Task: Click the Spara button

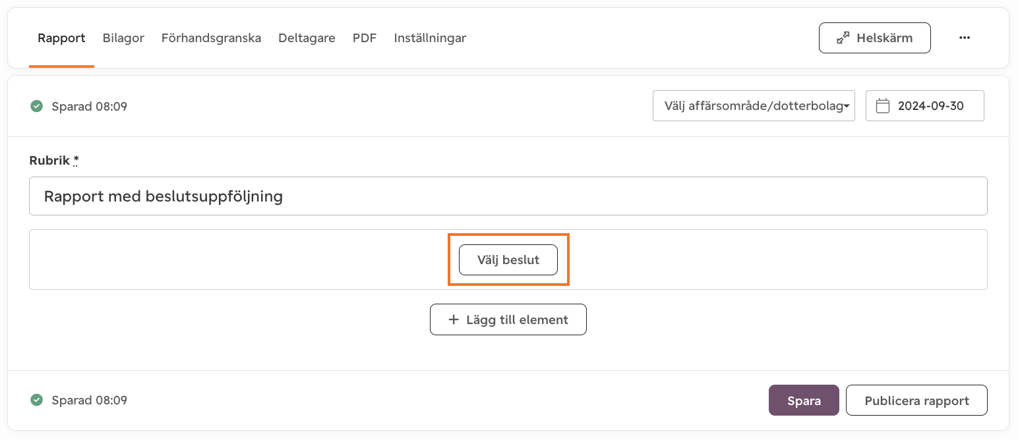Action: pos(804,400)
